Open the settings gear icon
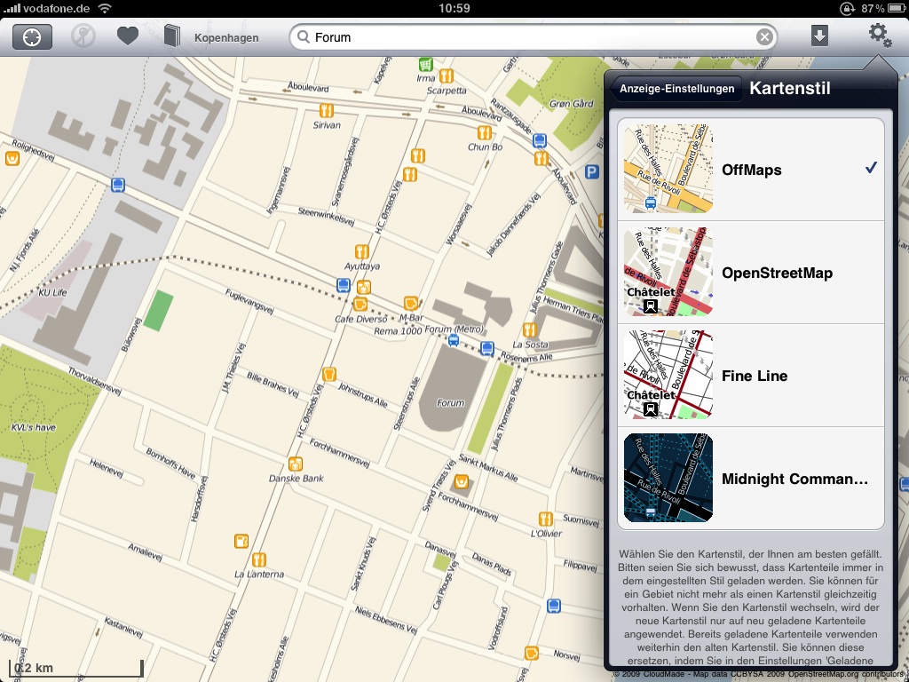The image size is (909, 682). (879, 36)
